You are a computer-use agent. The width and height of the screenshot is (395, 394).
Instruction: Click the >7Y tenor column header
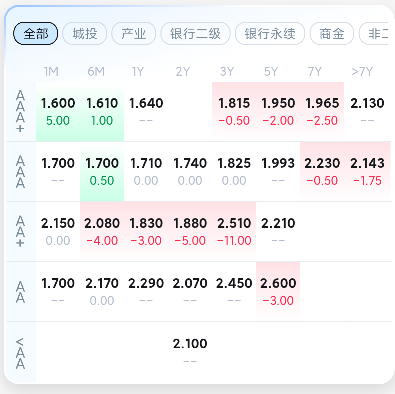pos(362,71)
